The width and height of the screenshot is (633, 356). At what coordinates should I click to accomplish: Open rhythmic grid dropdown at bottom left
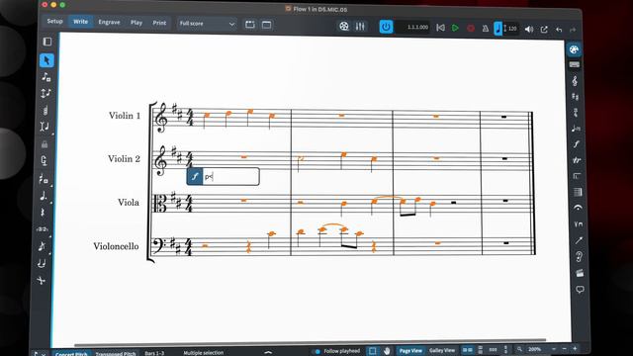coord(40,354)
